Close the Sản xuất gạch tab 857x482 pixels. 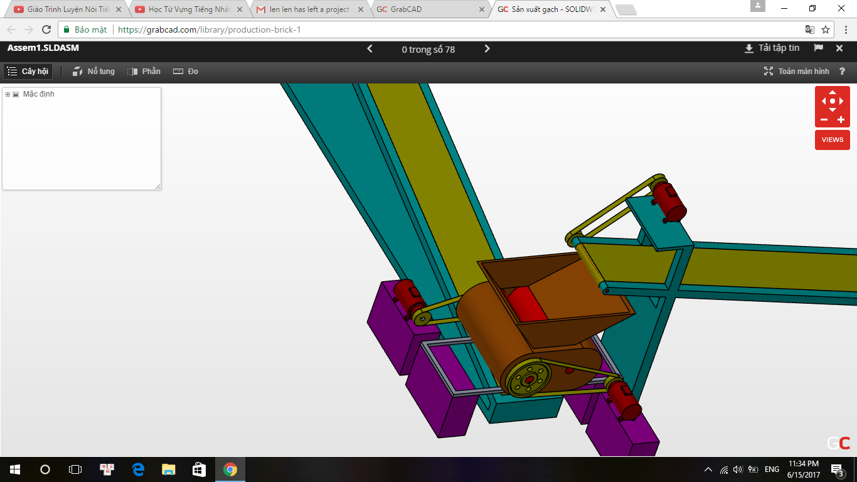tap(603, 9)
